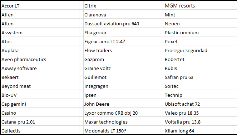Click the Dassault aviation pru 640 cell
Viewport: 237px width, 135px height.
tap(122, 24)
